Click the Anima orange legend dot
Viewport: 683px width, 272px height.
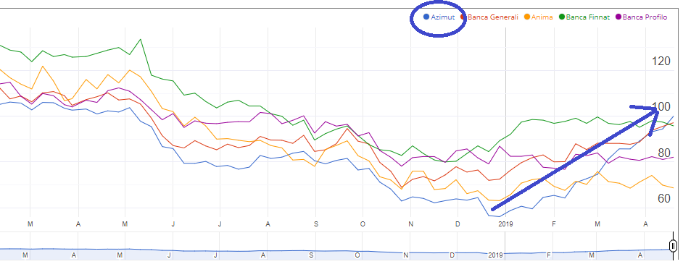527,17
